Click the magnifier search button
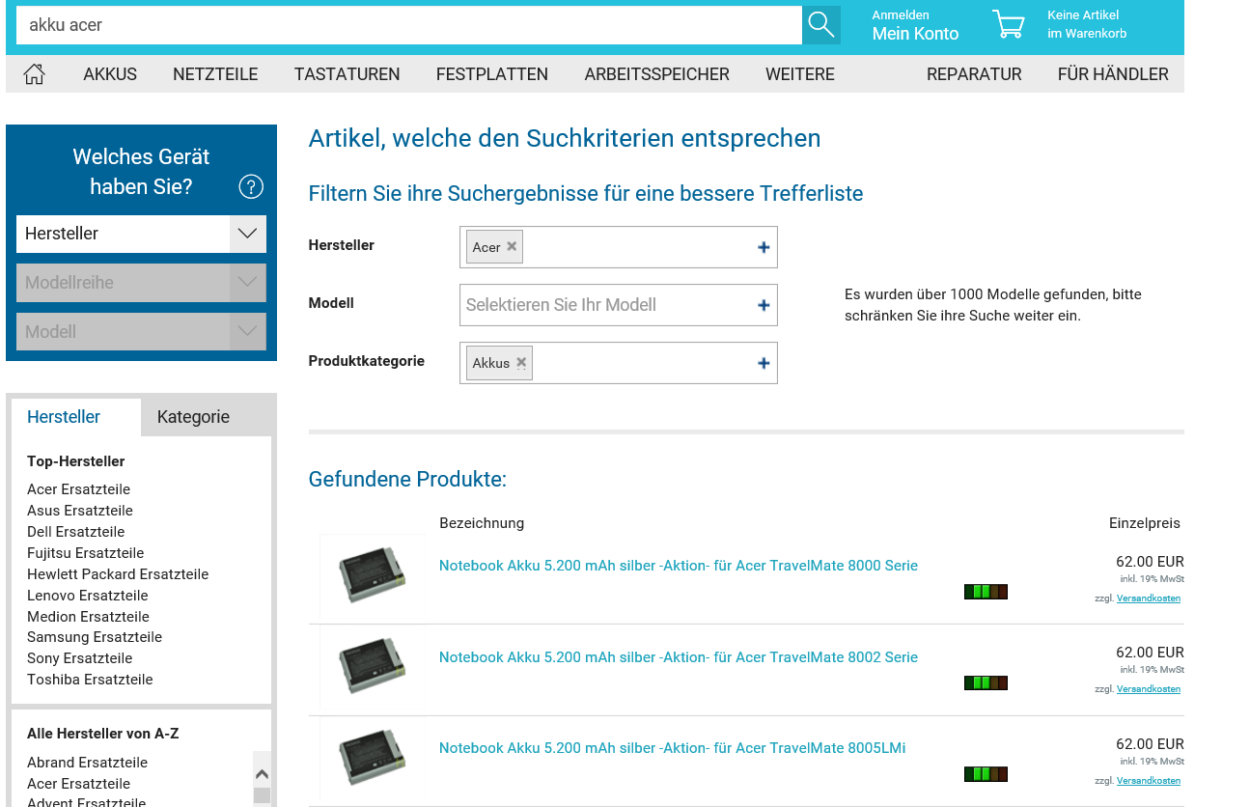1250x807 pixels. (x=821, y=25)
